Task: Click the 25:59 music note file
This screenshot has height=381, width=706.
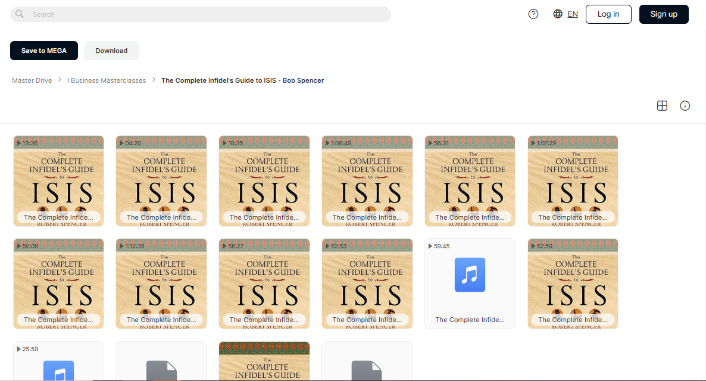Action: [58, 361]
